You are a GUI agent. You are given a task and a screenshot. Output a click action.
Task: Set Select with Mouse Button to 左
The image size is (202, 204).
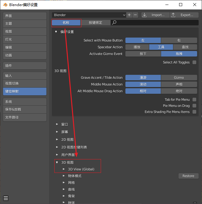(x=143, y=40)
